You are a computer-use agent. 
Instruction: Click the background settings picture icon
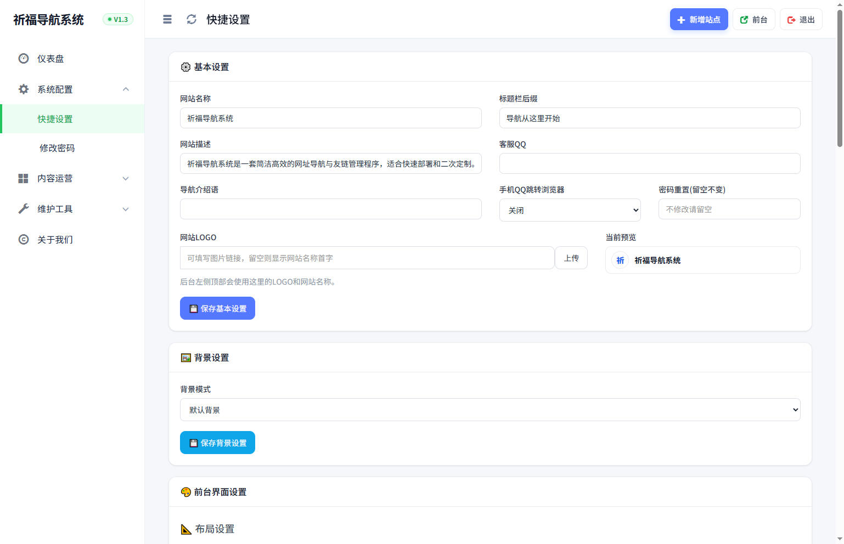185,358
